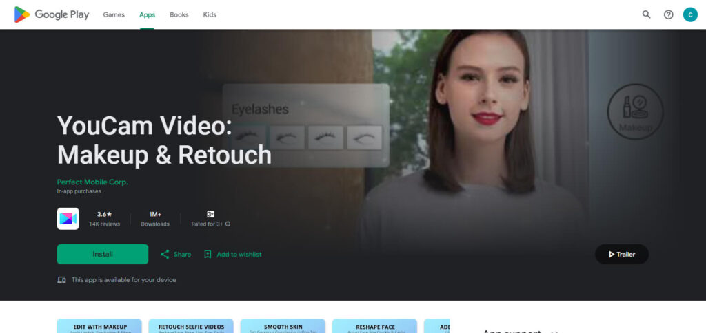Switch to the Books tab
Image resolution: width=706 pixels, height=333 pixels.
(x=179, y=15)
